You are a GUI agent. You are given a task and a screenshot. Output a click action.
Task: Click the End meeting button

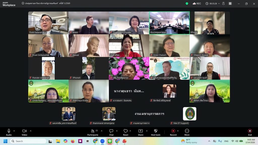250,132
